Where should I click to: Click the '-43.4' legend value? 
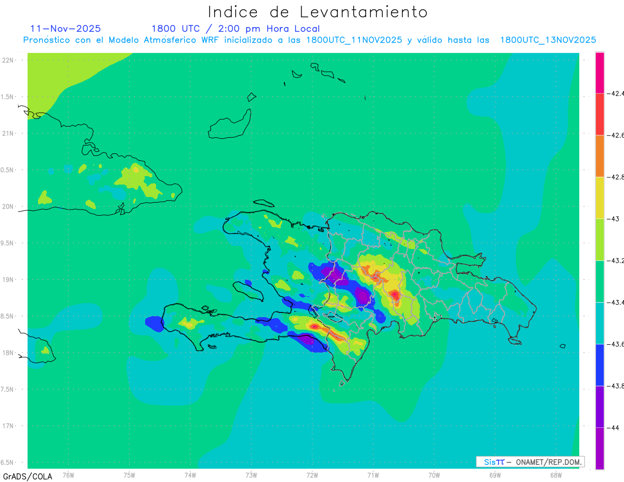(615, 303)
